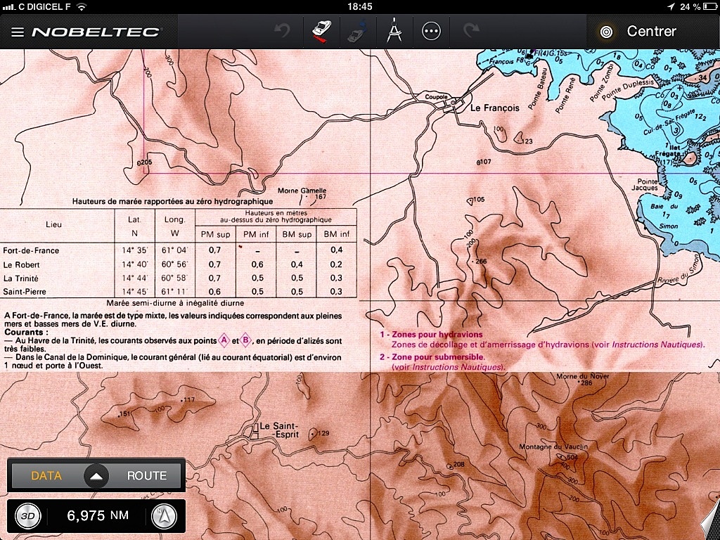Tap the 18:45 clock in status bar

click(360, 6)
